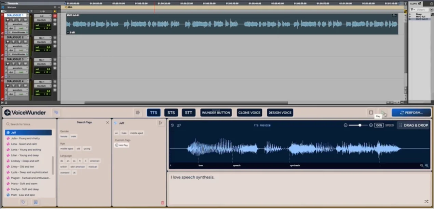Delete the voice using red trash icon
The height and width of the screenshot is (209, 434).
(162, 203)
